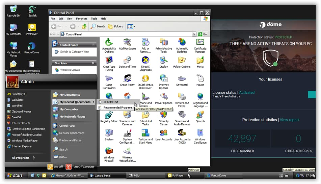321x184 pixels.
Task: Open Mouse settings icon
Action: pyautogui.click(x=200, y=81)
